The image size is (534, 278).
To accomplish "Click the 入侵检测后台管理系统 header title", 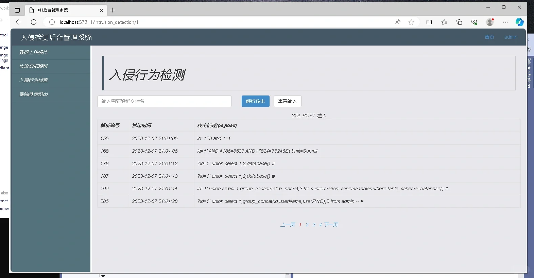I will pos(56,37).
